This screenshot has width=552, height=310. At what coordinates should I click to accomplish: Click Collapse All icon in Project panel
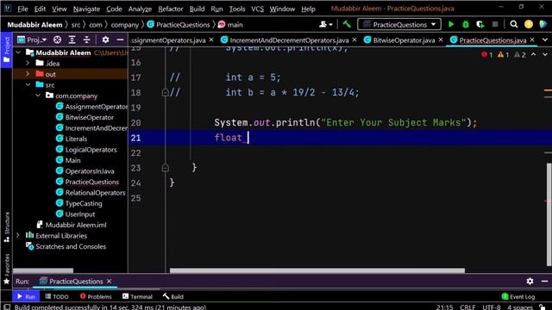click(x=86, y=40)
